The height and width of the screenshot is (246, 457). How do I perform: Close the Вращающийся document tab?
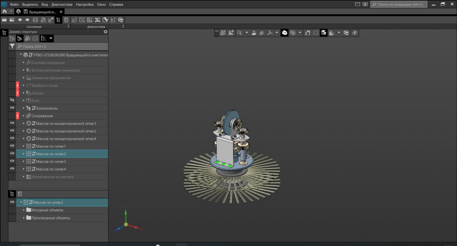click(x=61, y=12)
